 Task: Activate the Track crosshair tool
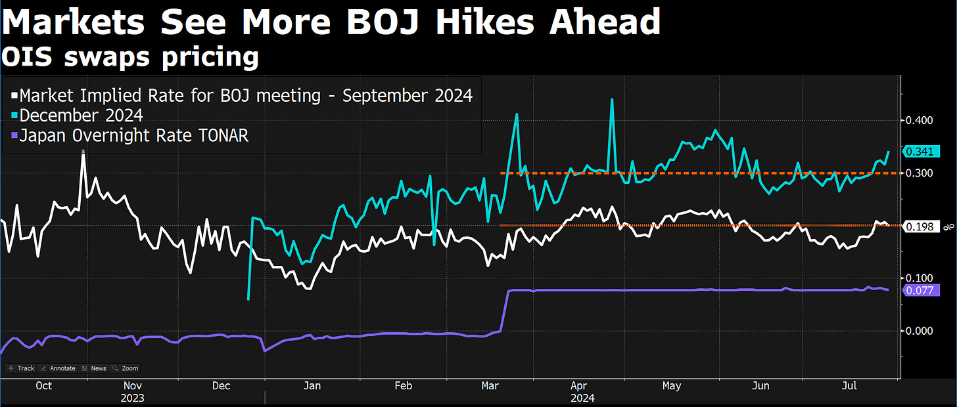click(x=22, y=368)
